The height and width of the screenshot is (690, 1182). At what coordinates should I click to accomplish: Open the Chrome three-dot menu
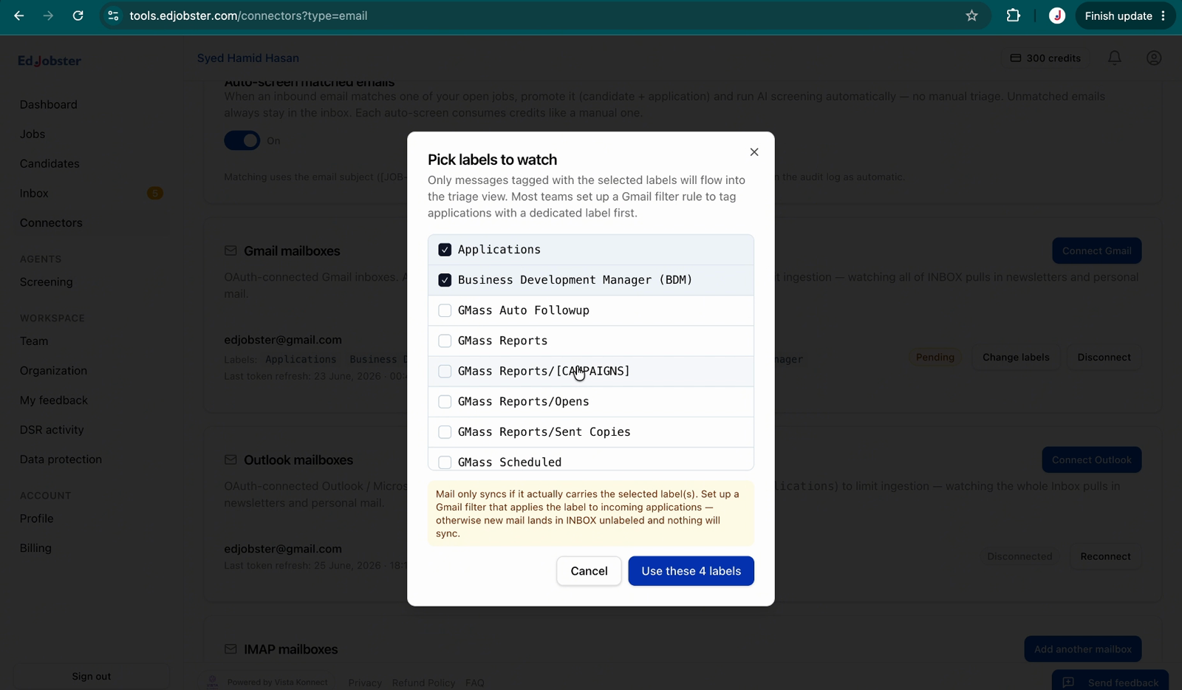point(1163,16)
